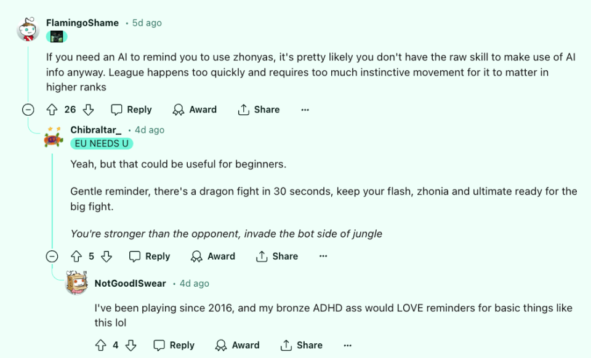Upvote Chibraltar_'s comment

(x=76, y=257)
